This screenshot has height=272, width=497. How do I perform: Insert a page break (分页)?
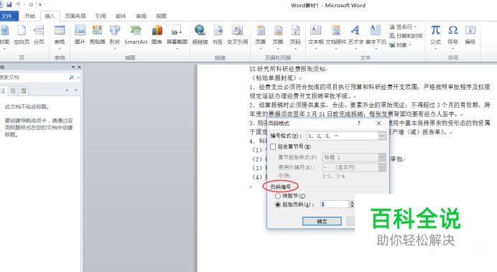pos(39,35)
